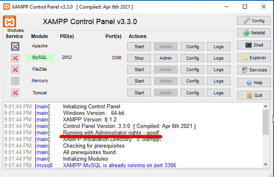Click the log scrollbar up arrow
The width and height of the screenshot is (274, 177).
[x=266, y=106]
